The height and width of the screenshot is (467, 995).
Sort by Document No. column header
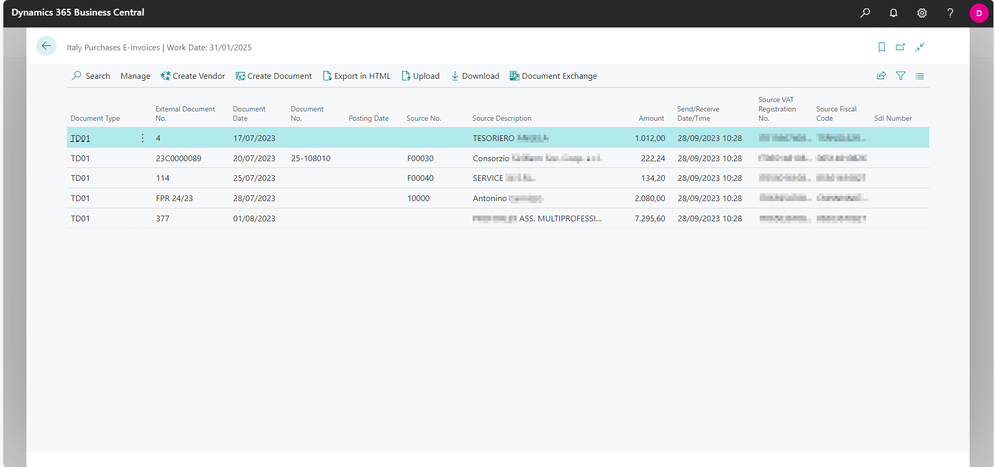tap(307, 114)
